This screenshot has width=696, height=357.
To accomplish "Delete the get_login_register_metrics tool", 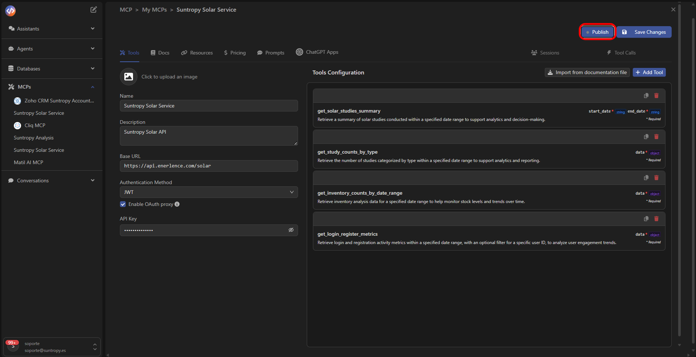I will [x=656, y=219].
